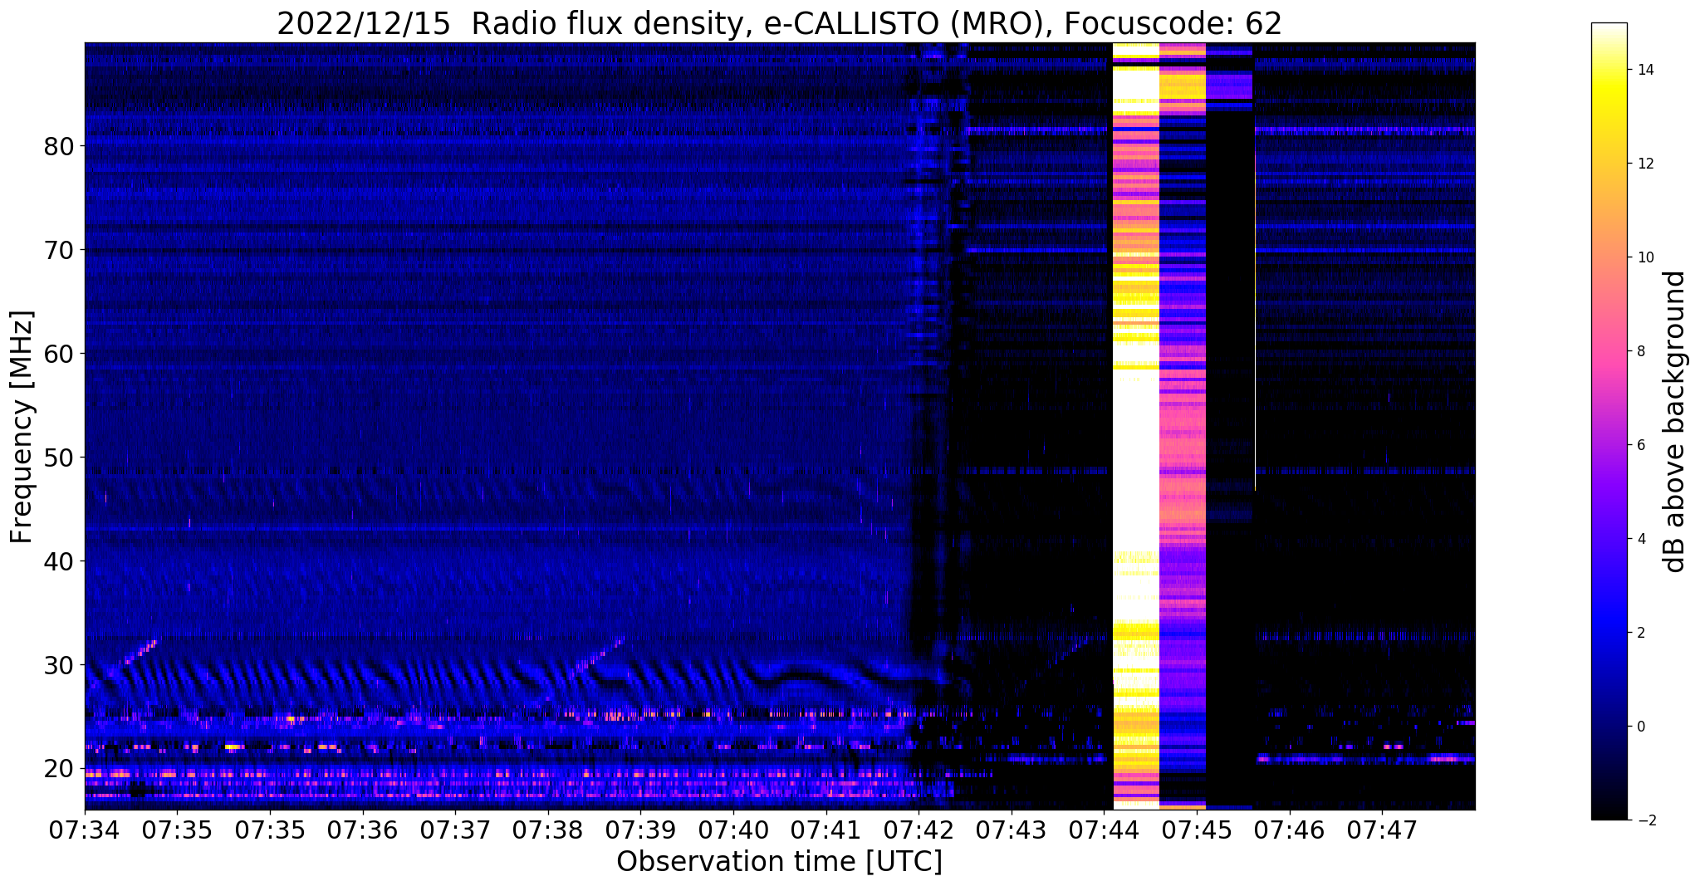Click the saturated white burst column near 07:44
The height and width of the screenshot is (886, 1700).
click(x=1136, y=426)
